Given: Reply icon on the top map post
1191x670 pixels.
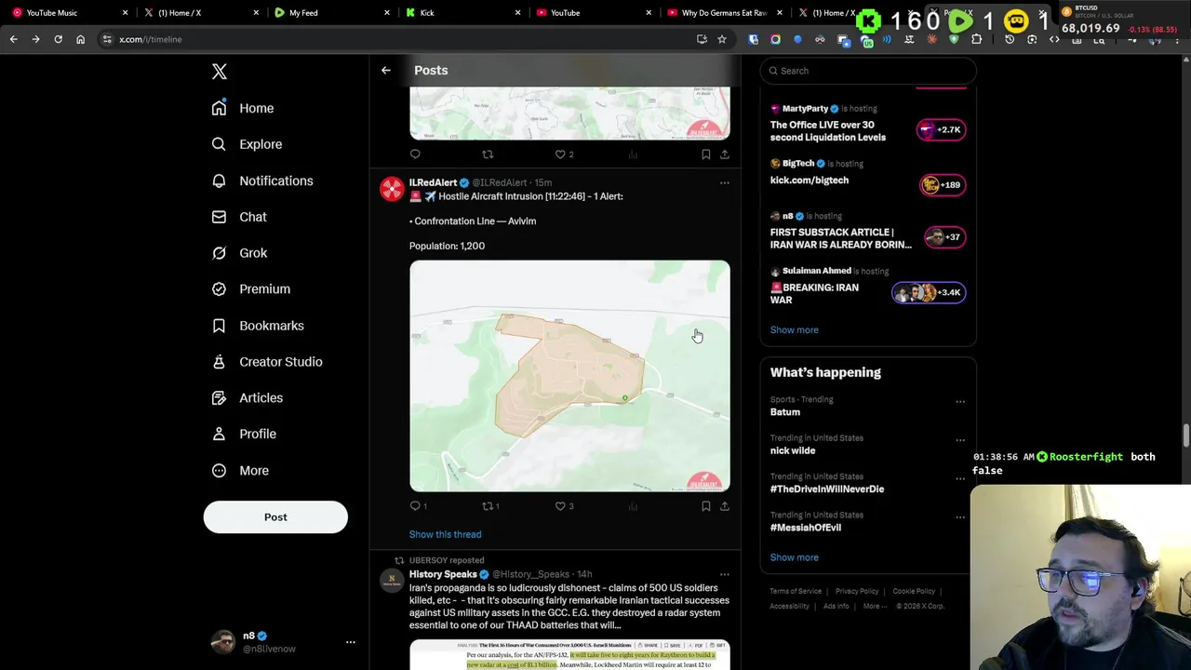Looking at the screenshot, I should pyautogui.click(x=415, y=154).
